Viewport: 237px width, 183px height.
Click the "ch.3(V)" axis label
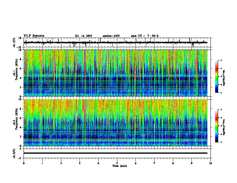pos(14,153)
